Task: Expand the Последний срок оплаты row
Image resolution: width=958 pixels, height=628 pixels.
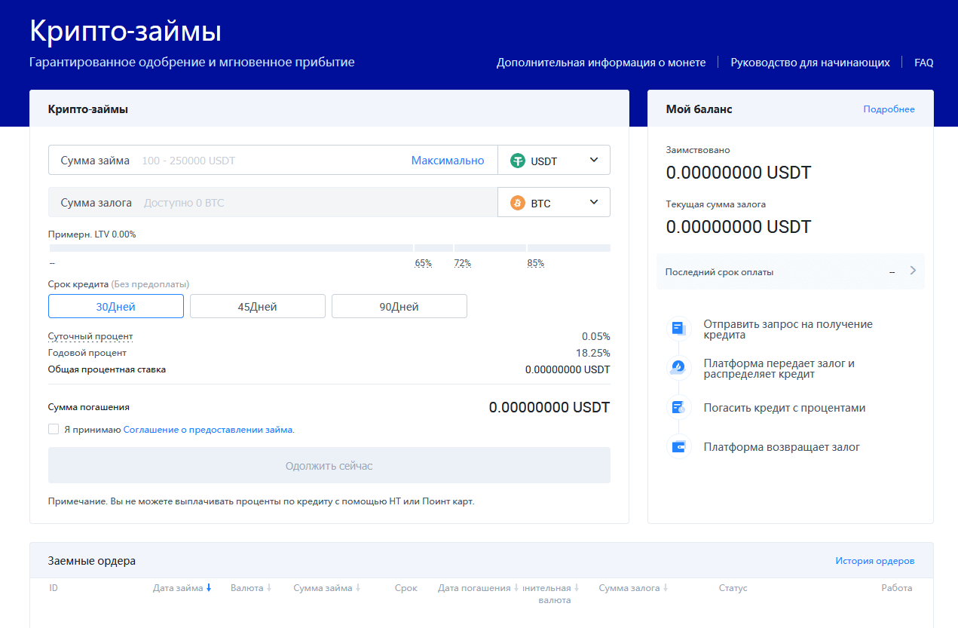Action: tap(913, 271)
